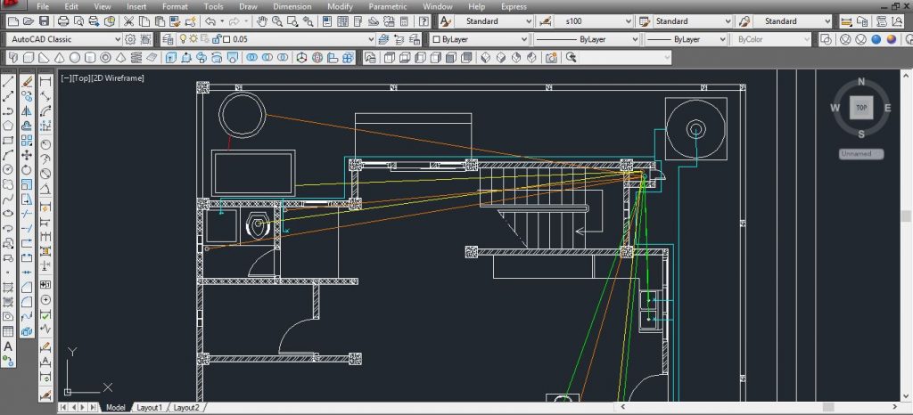The width and height of the screenshot is (913, 415).
Task: Activate the Pan hand tool
Action: (262, 21)
